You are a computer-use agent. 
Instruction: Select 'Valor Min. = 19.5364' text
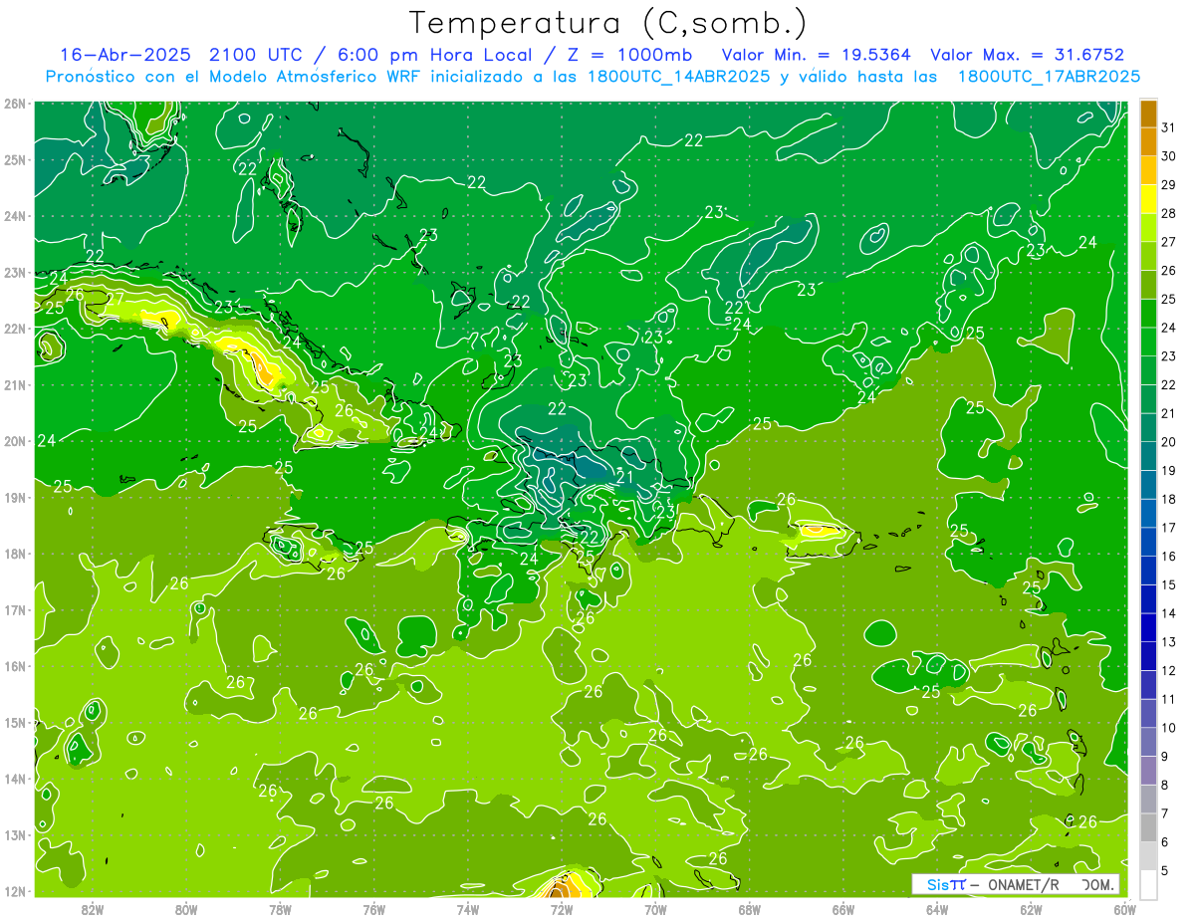click(x=816, y=55)
